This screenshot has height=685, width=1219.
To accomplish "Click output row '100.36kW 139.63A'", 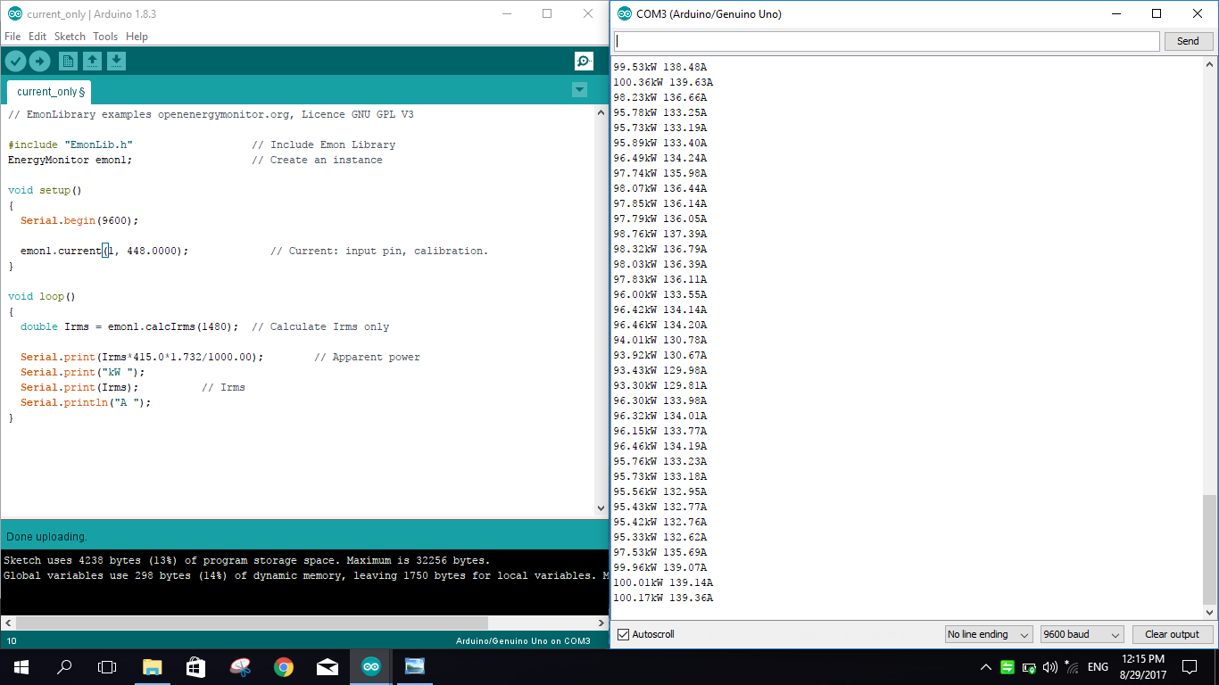I will pyautogui.click(x=663, y=82).
